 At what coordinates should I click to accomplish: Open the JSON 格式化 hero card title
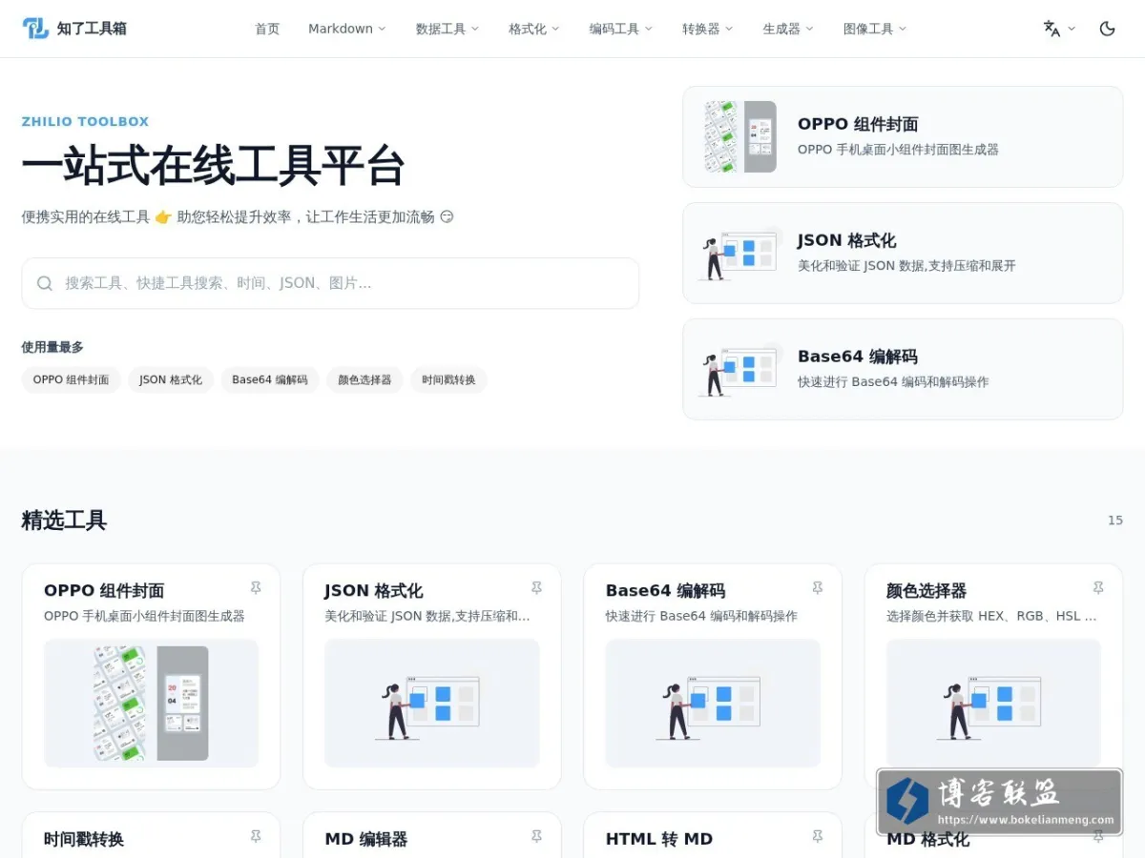point(846,240)
